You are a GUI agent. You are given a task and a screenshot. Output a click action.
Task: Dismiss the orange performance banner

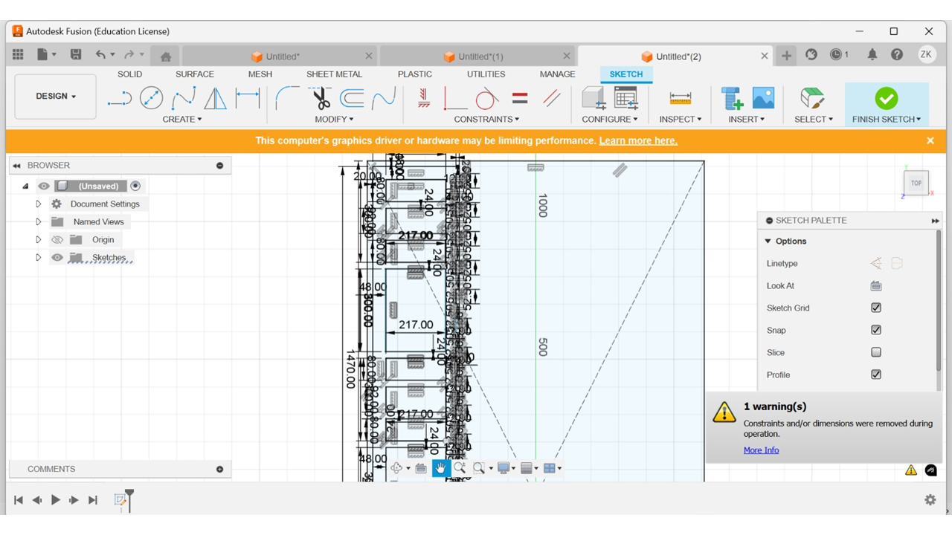click(930, 140)
